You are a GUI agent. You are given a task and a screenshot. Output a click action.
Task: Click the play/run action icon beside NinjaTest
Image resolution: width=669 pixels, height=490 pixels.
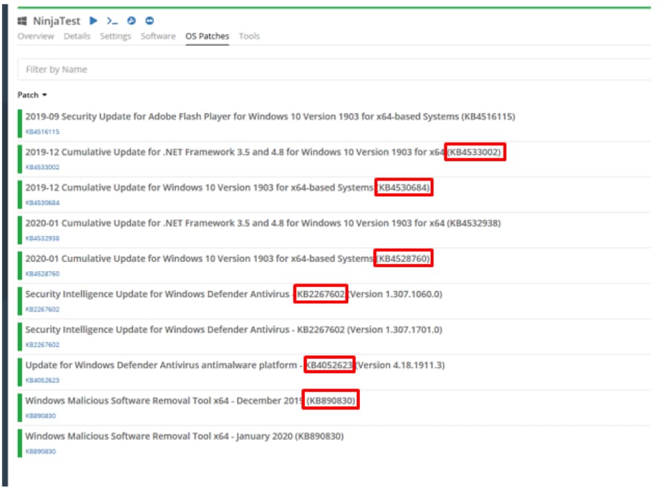(94, 21)
